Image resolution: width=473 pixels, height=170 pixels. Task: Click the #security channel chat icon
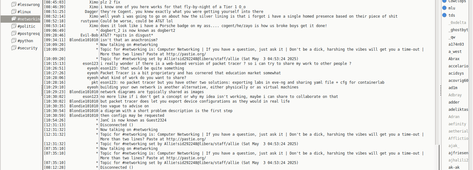pyautogui.click(x=14, y=48)
